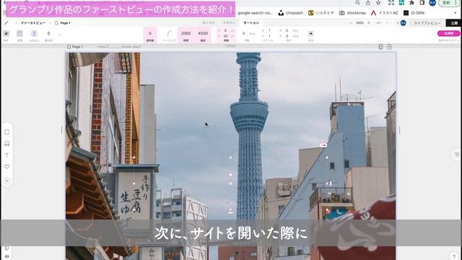
Task: Expand left sidebar with the arrow chevron
Action: coord(6,181)
